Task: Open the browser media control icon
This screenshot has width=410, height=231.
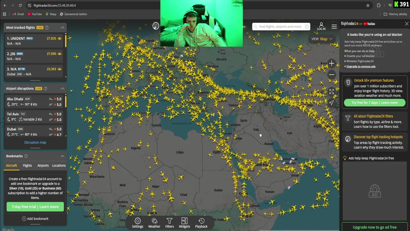Action: (x=390, y=5)
